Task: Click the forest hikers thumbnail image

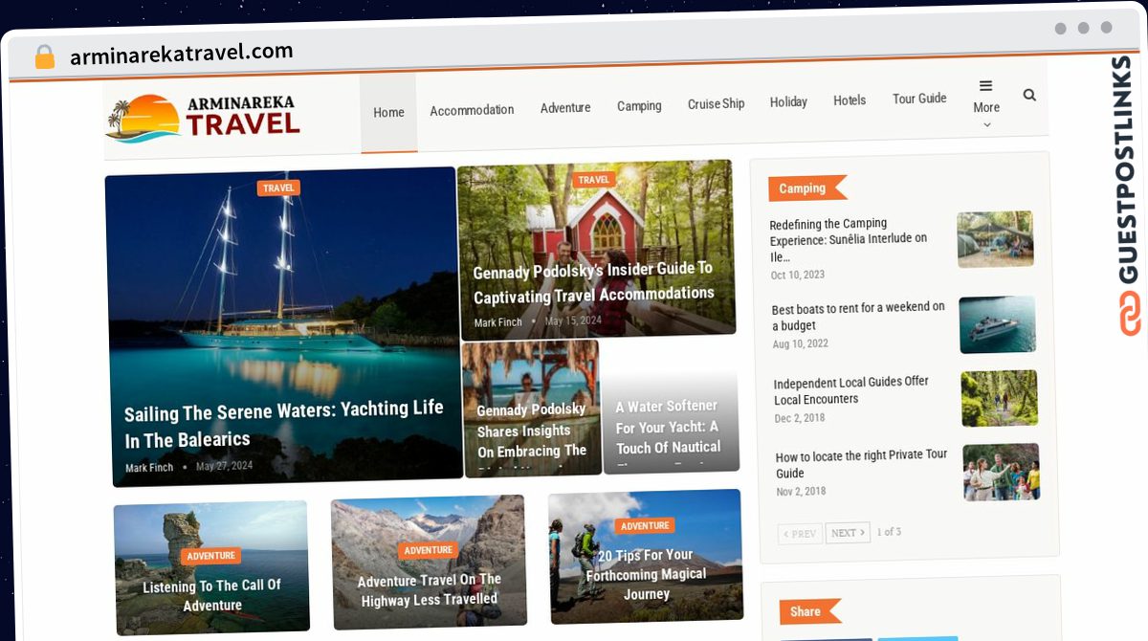Action: point(1000,398)
